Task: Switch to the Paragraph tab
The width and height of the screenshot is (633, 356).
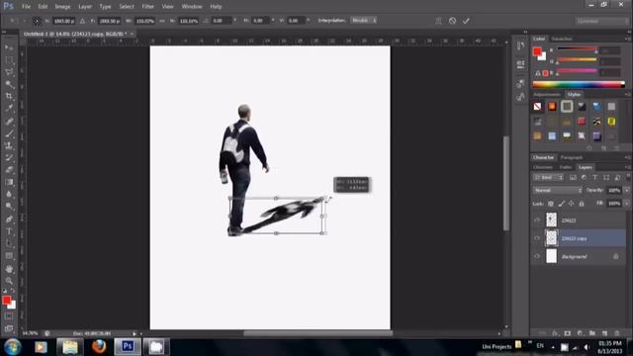Action: [572, 157]
